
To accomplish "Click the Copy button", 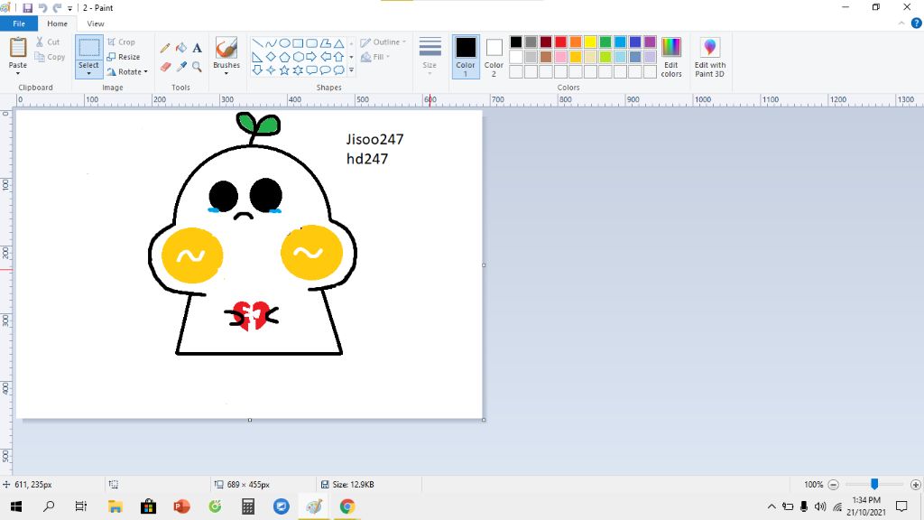I will tap(50, 57).
